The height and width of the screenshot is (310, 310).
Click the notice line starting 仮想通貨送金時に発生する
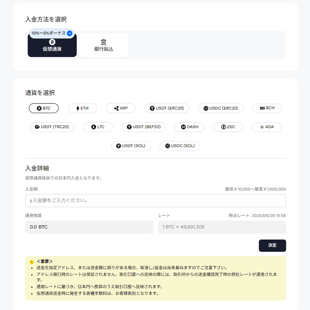pos(98,293)
